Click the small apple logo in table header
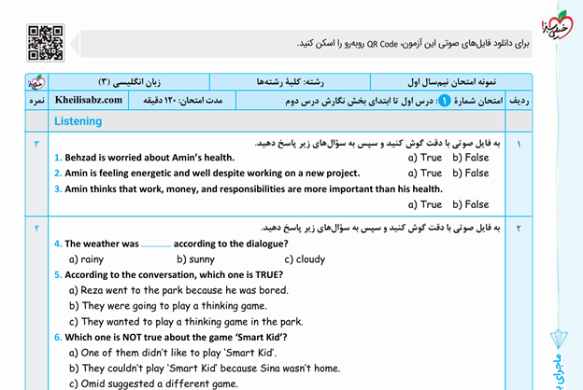583x390 pixels. (36, 82)
